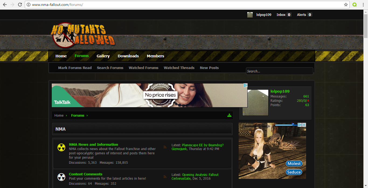The image size is (368, 188).
Task: Open AdChoices icon on the game ad
Action: [x=300, y=125]
